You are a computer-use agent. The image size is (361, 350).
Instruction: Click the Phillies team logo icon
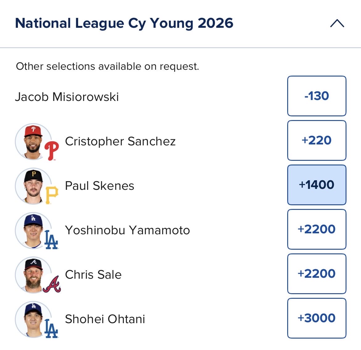[52, 151]
